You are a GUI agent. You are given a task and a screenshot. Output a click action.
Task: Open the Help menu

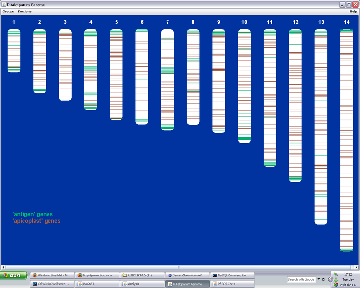pos(353,11)
